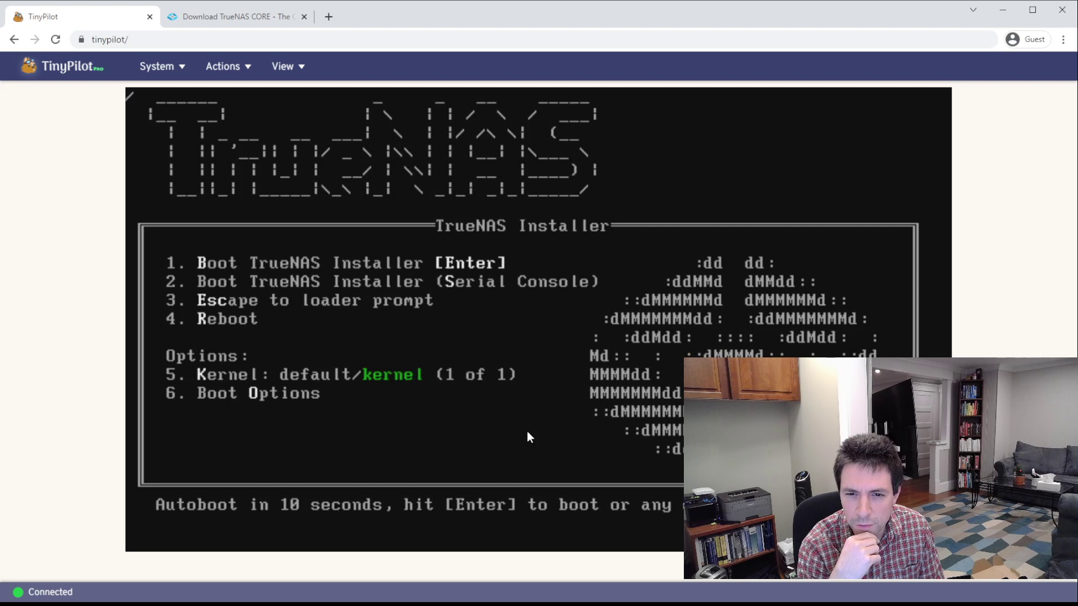Click the browser forward arrow

point(35,39)
